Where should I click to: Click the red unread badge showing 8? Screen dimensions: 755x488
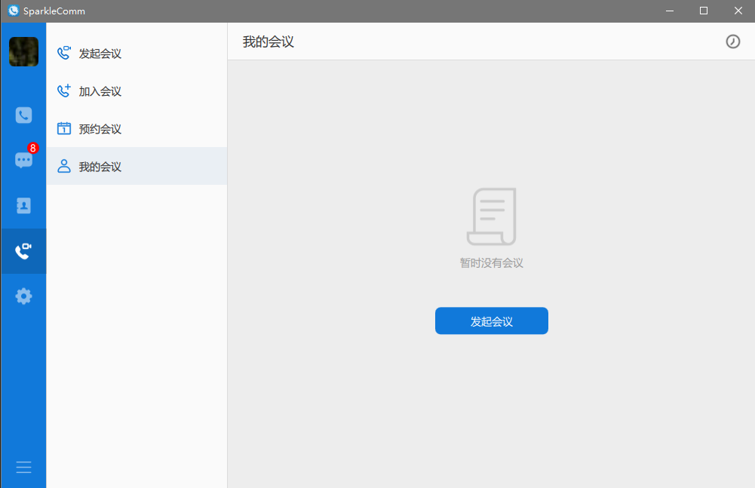(32, 149)
